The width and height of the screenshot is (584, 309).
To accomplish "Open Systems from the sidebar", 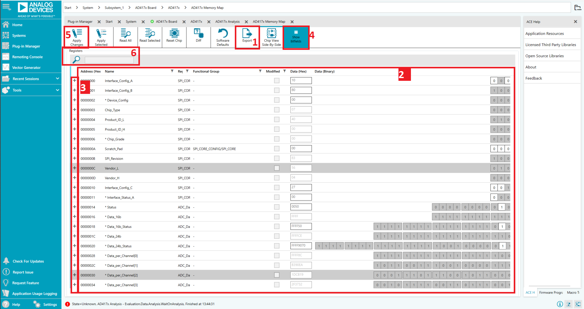I will (19, 36).
